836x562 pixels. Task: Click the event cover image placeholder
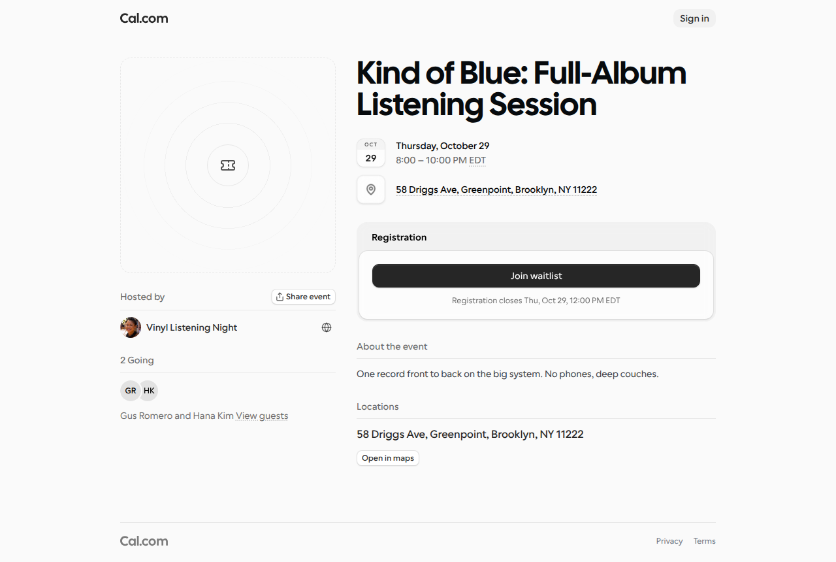[228, 165]
